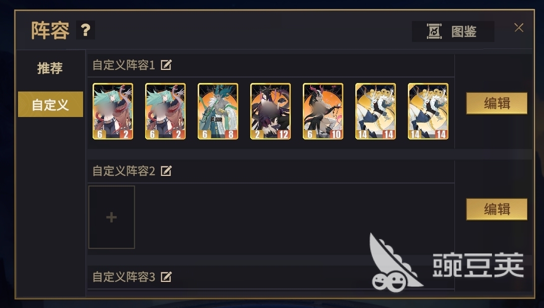Image resolution: width=544 pixels, height=308 pixels.
Task: Click the 自定义阵容1 lineup title
Action: pos(124,65)
